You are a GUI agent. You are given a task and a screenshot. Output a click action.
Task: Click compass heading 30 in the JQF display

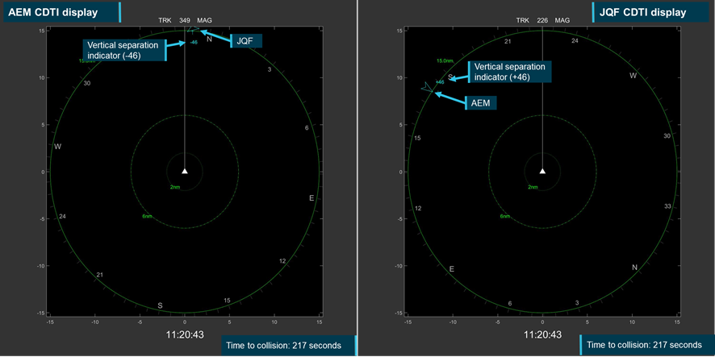[667, 135]
